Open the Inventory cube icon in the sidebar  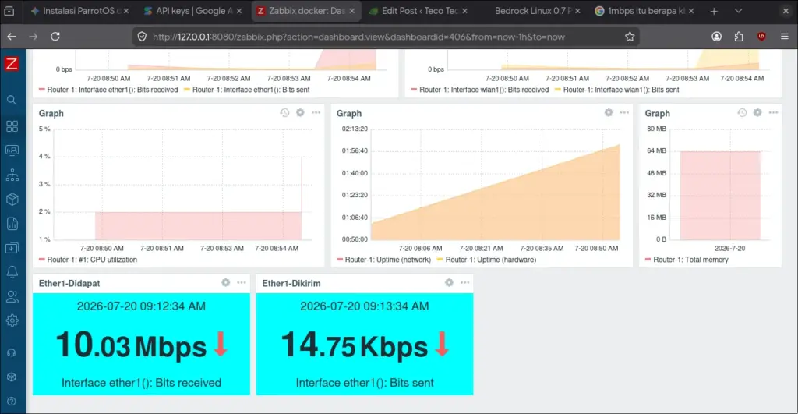[x=12, y=199]
